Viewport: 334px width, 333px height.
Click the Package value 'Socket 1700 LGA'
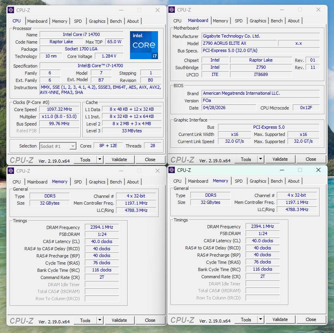pyautogui.click(x=81, y=49)
